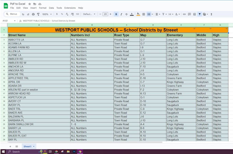The height and width of the screenshot is (154, 233).
Task: Toggle the filter button
Action: tap(199, 14)
